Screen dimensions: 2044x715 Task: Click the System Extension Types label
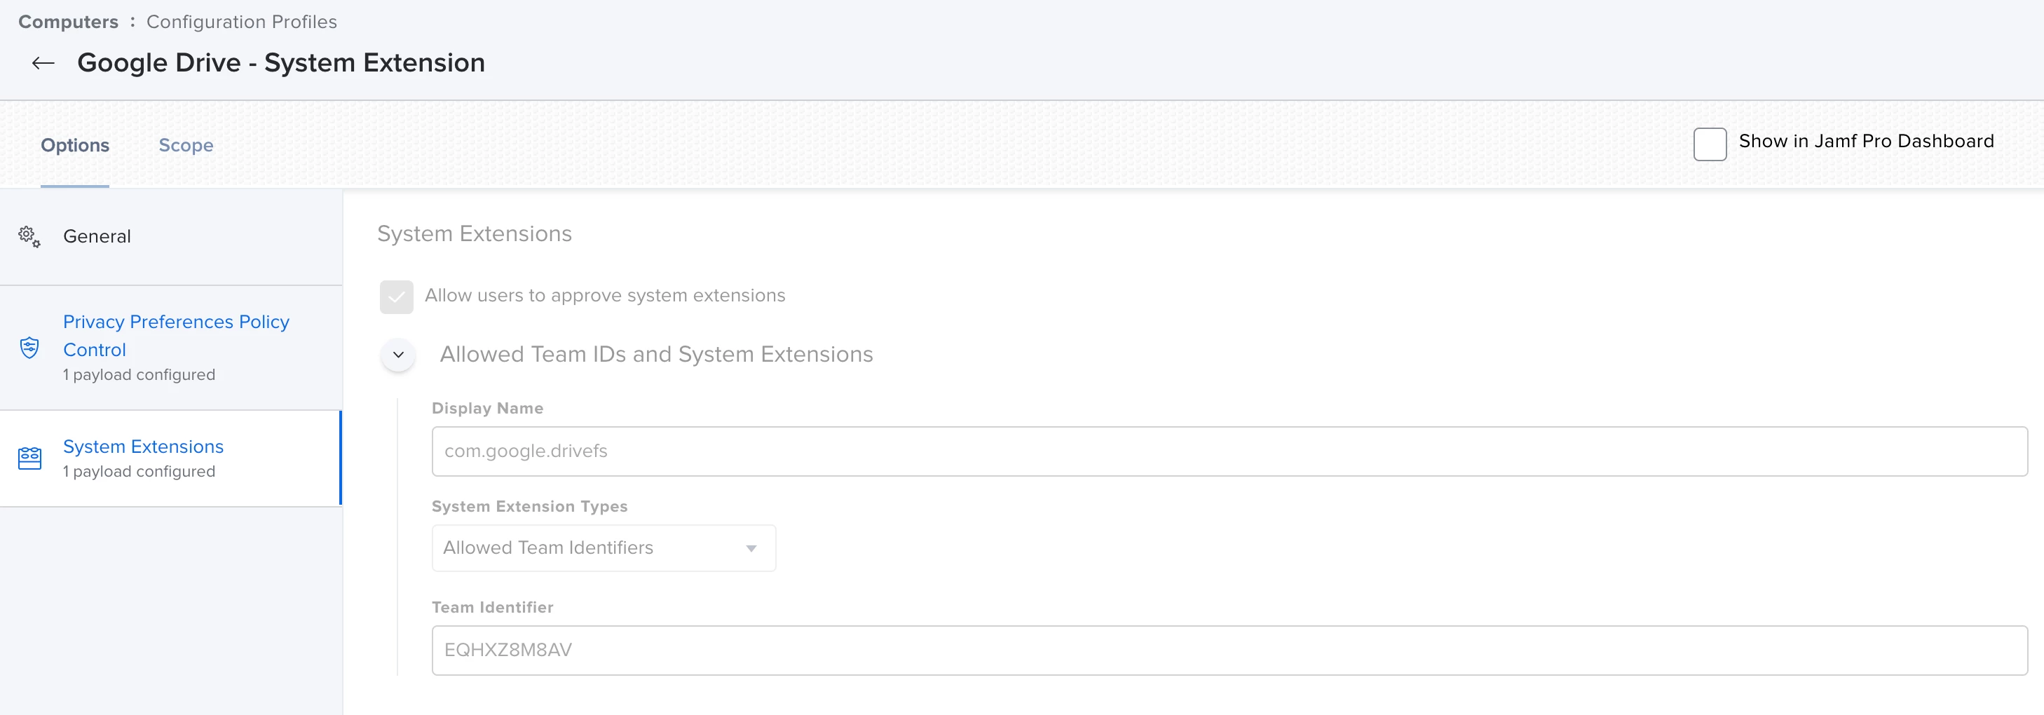(x=529, y=506)
